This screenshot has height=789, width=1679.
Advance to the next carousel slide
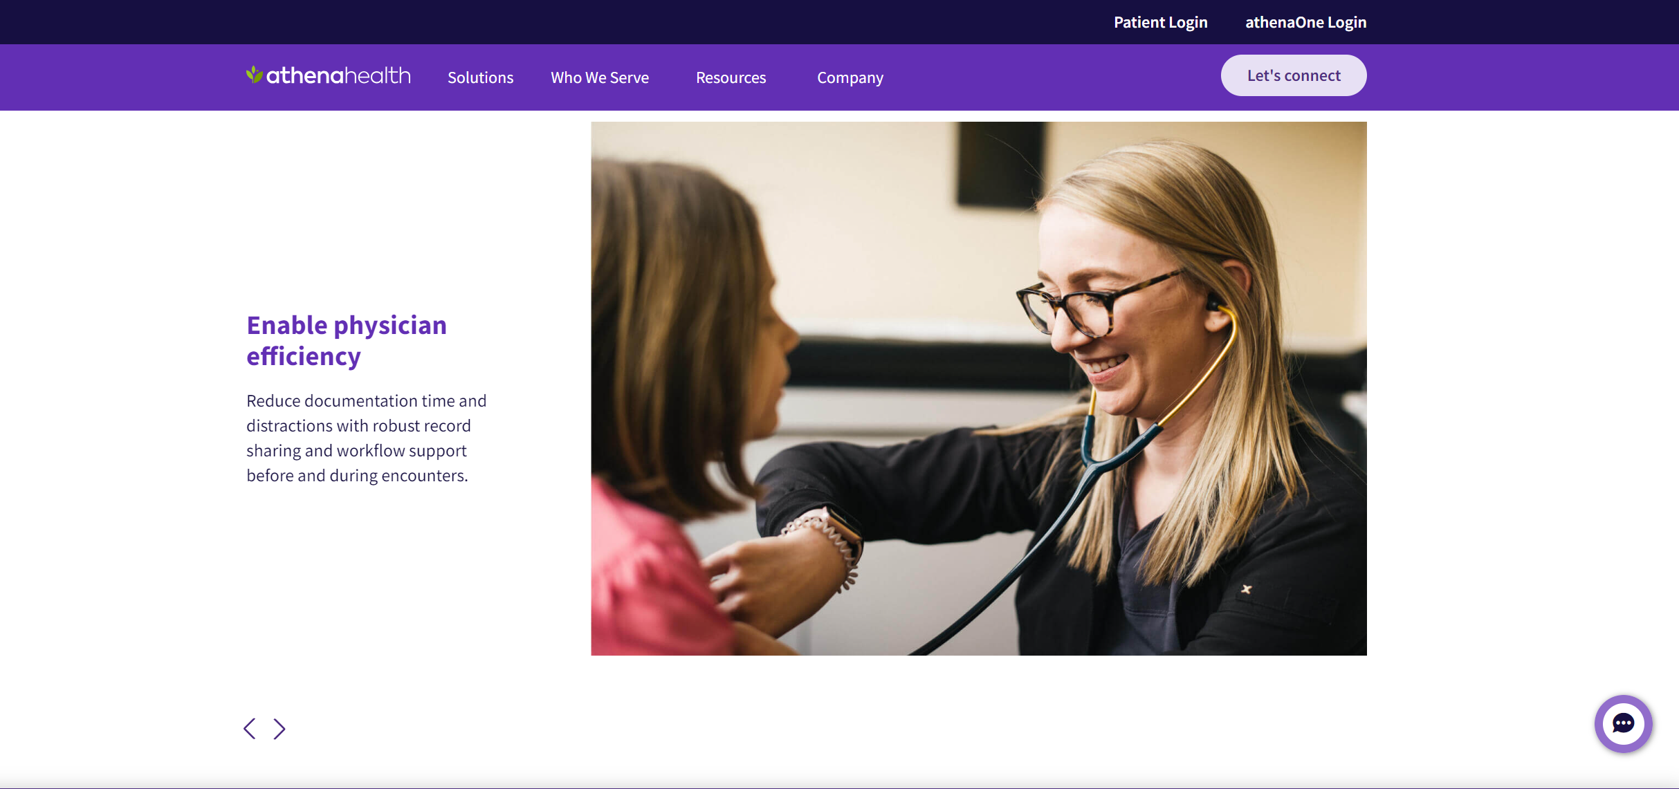point(279,728)
